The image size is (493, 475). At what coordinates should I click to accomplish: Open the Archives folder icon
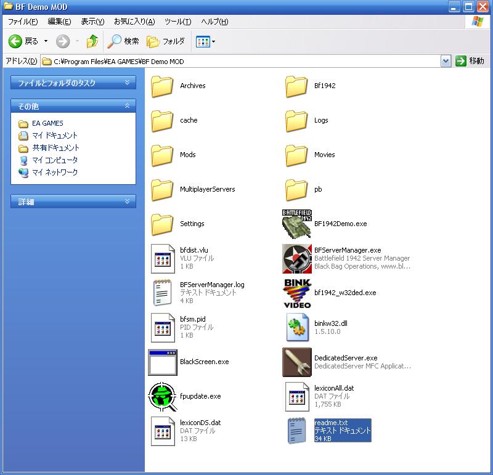(x=162, y=86)
